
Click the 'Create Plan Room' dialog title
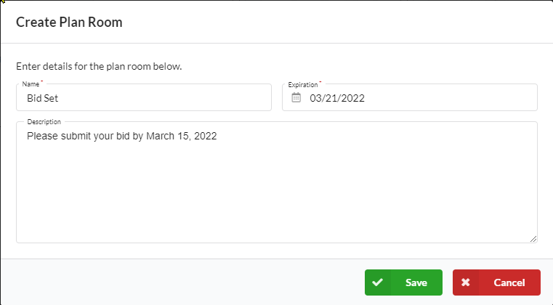(x=69, y=23)
